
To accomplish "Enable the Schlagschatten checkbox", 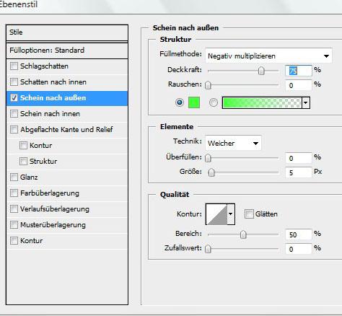I will [14, 66].
